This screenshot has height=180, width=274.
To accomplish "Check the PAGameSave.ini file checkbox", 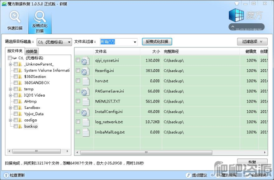I will 78,91.
